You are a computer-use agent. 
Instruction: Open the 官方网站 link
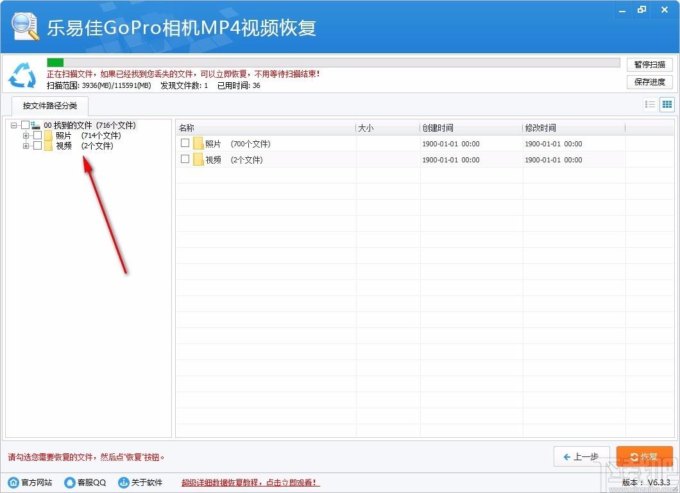(37, 483)
